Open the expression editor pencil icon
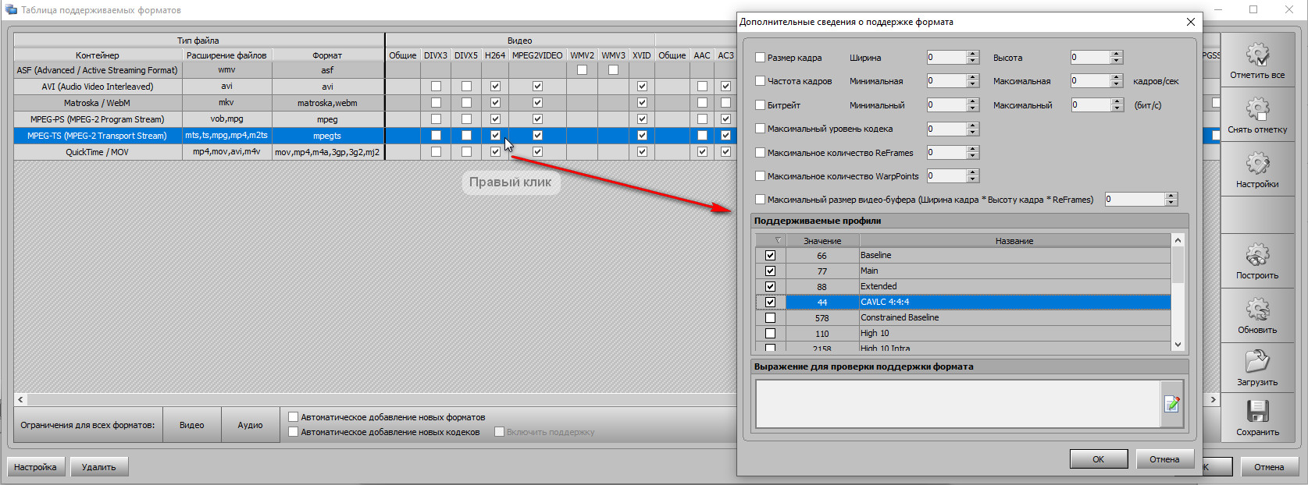 (x=1171, y=403)
